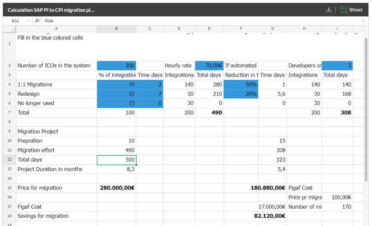Click the 'Price for migration' label cell
This screenshot has width=372, height=226.
[x=56, y=188]
